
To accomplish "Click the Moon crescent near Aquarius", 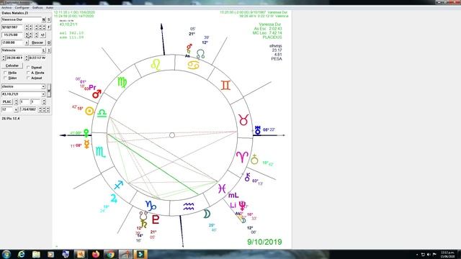I will point(207,214).
